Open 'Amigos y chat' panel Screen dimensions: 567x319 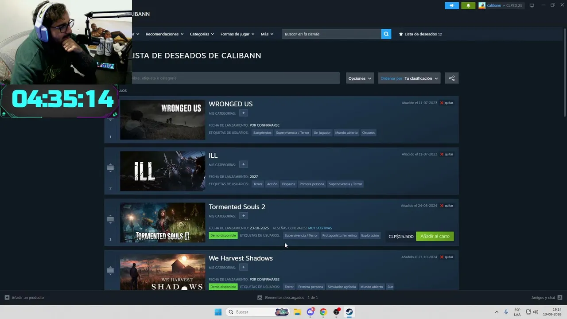pos(547,298)
